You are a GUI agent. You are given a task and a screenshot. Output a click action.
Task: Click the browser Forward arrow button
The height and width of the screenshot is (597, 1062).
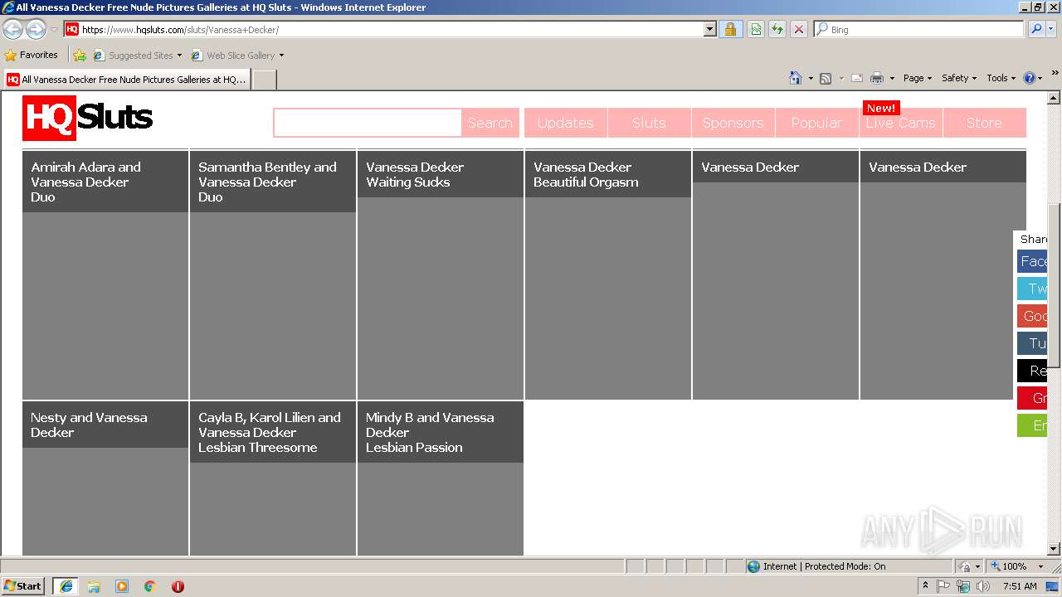[36, 29]
